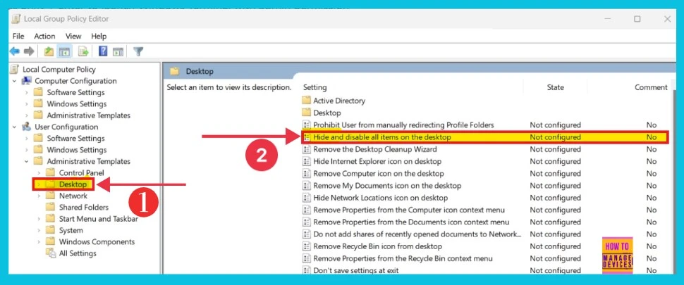Click the Back arrow toolbar icon
684x285 pixels.
(15, 51)
